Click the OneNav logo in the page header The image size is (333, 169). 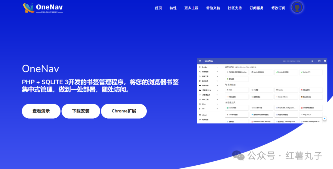43,8
